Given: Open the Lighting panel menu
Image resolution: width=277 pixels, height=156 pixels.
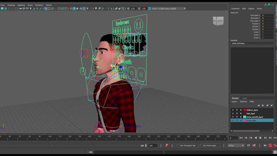Looking at the screenshot, I should (21, 5).
